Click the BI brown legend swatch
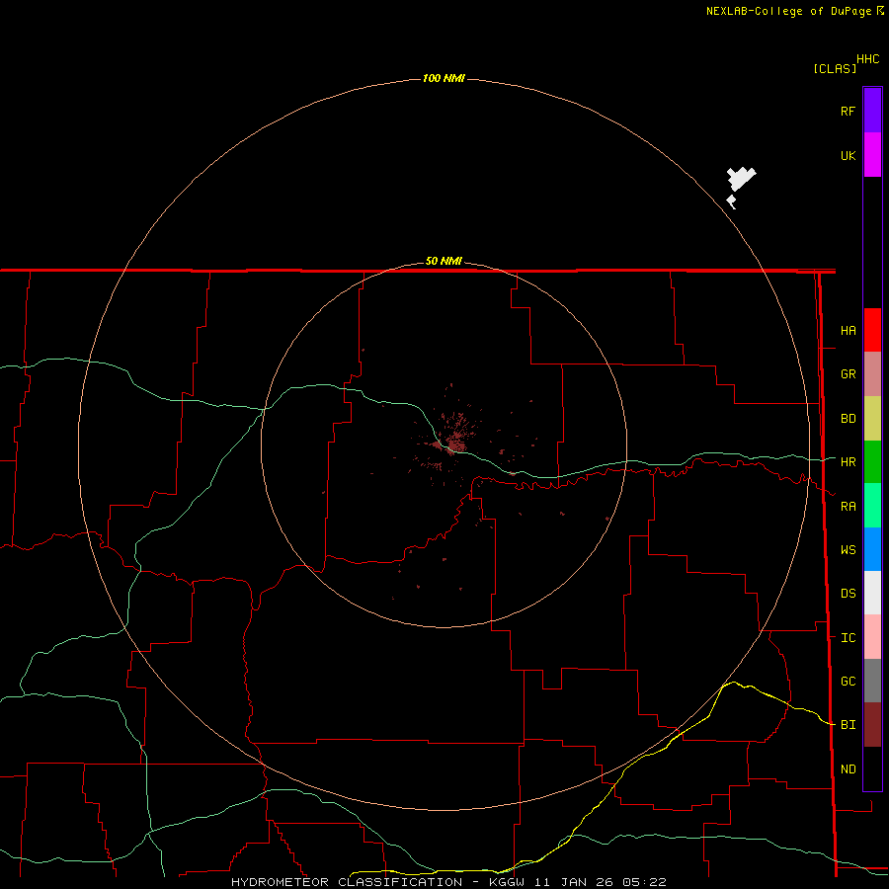 (872, 725)
